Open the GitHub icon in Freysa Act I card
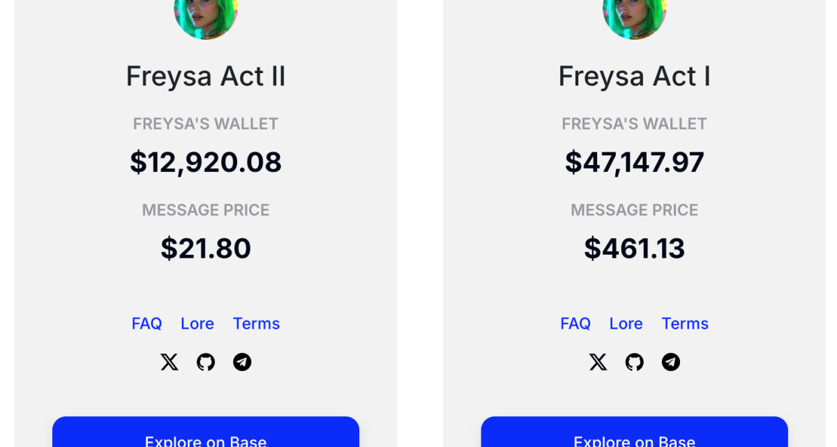This screenshot has height=447, width=837. tap(635, 362)
